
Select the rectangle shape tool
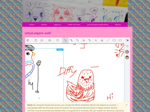coord(114,40)
